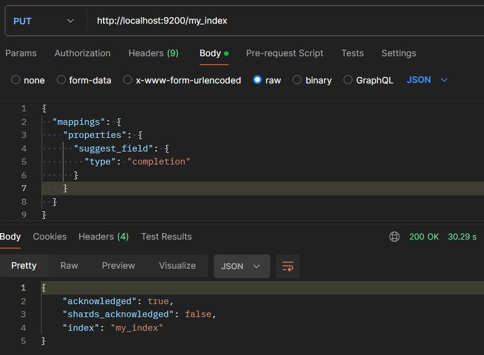
Task: Open the Visualize response view
Action: 177,266
